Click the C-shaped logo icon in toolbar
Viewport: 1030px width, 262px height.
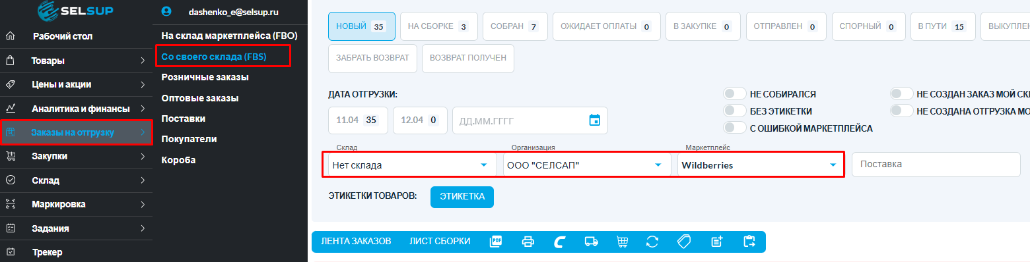[x=559, y=242]
